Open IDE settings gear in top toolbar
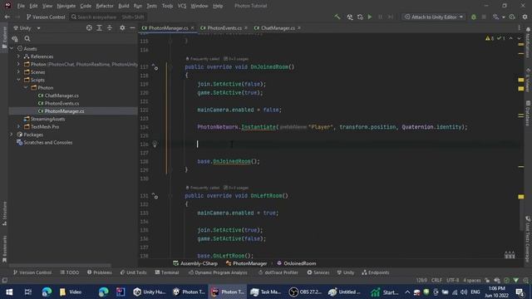532x299 pixels. [x=525, y=17]
